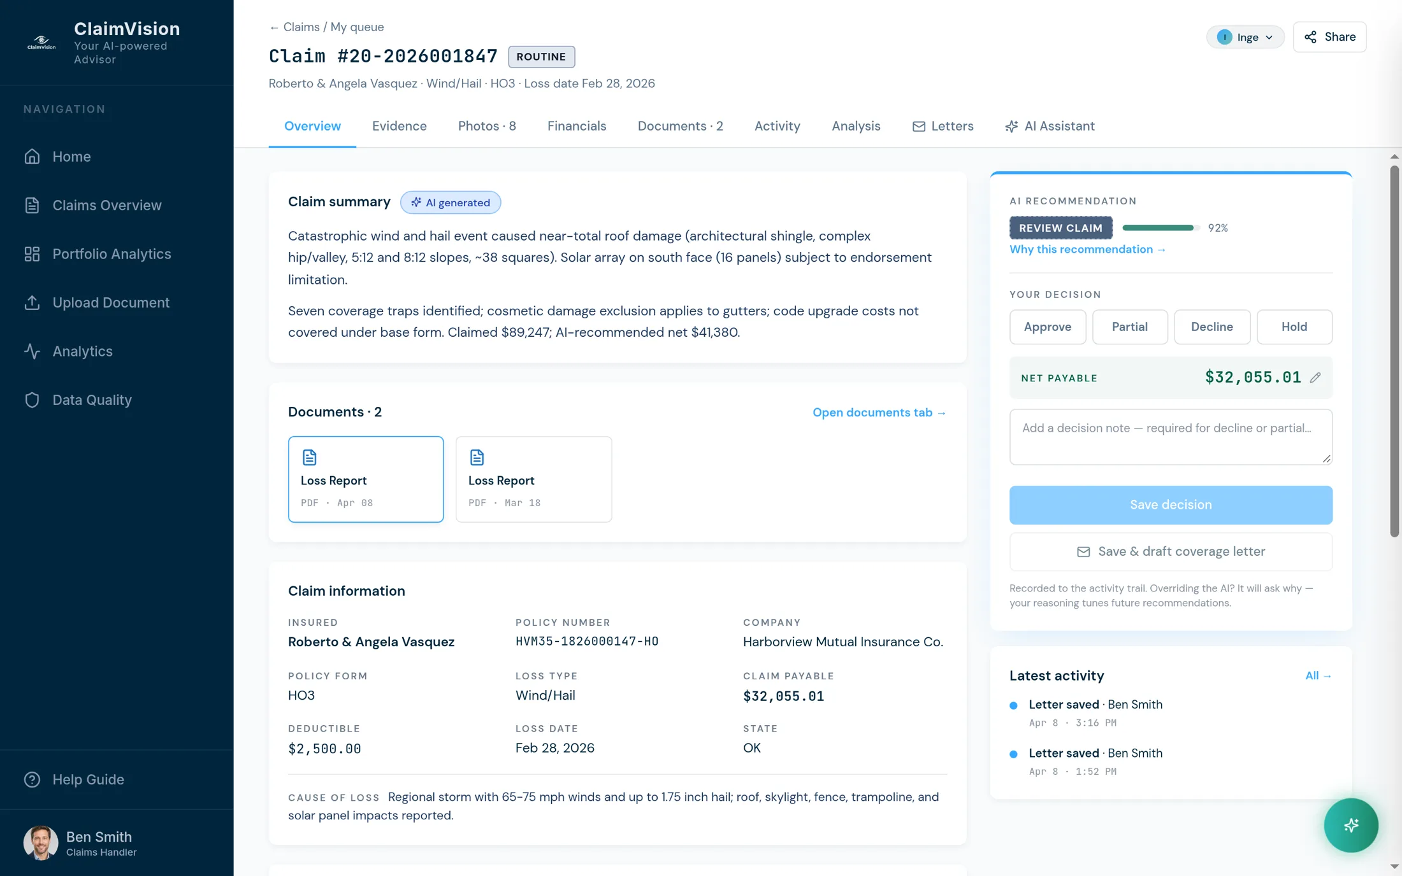Click envelope icon on draft coverage letter button
Screen dimensions: 1402x876
[1083, 552]
